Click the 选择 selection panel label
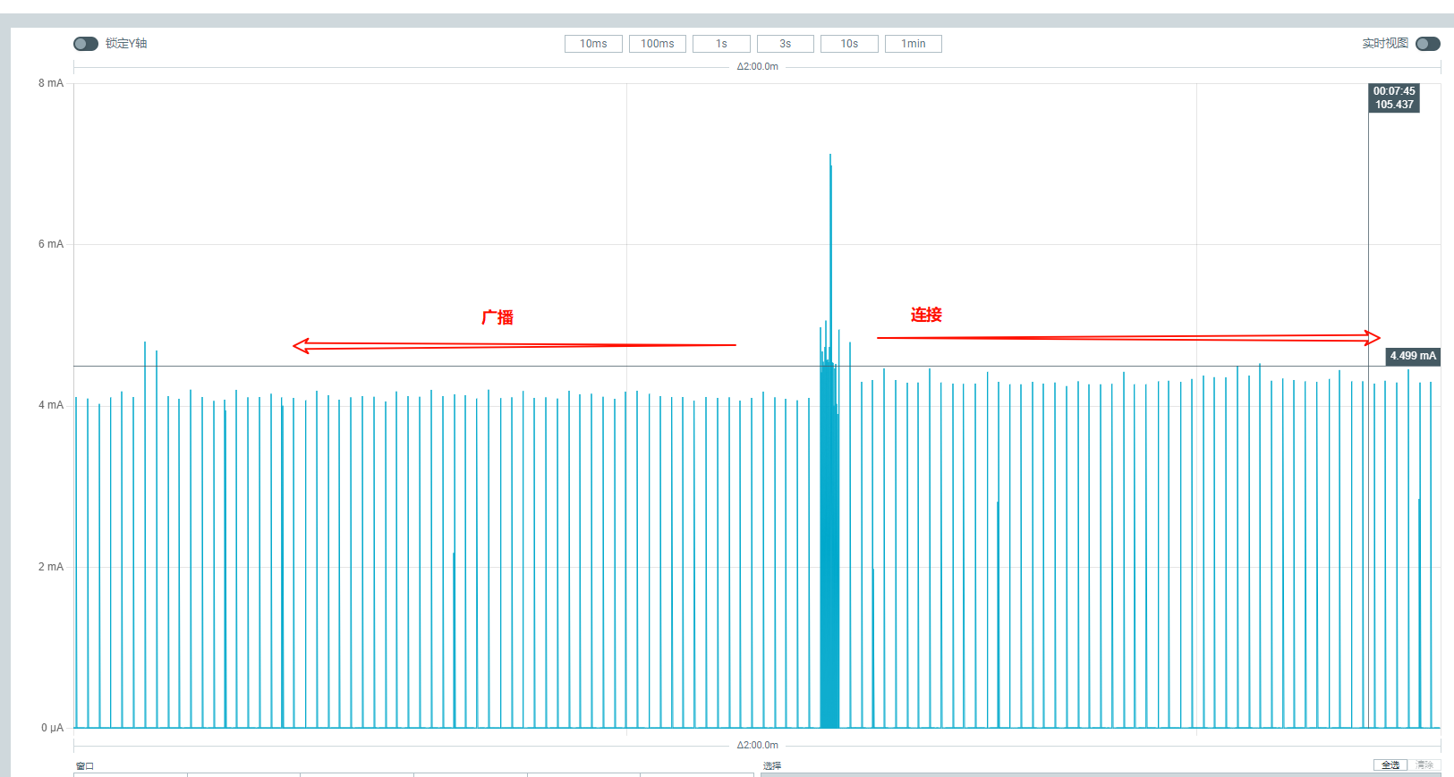This screenshot has width=1454, height=777. tap(772, 766)
